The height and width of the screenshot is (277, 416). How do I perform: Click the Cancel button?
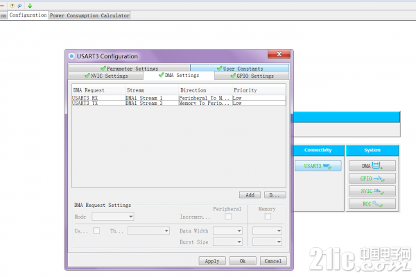click(x=273, y=261)
